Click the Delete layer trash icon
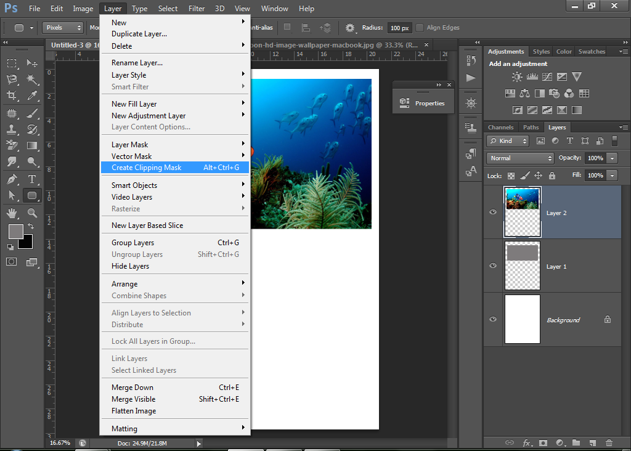 (609, 442)
